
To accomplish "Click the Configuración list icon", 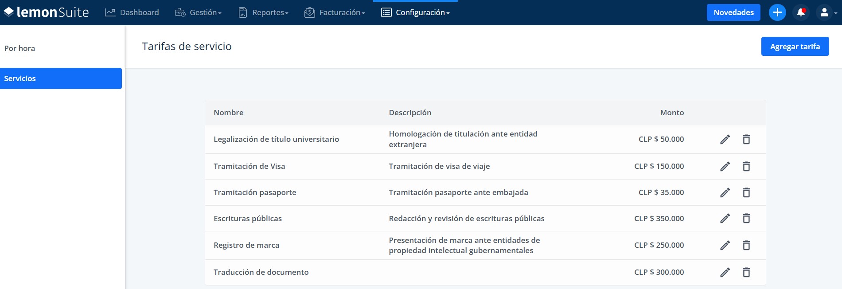I will coord(386,12).
